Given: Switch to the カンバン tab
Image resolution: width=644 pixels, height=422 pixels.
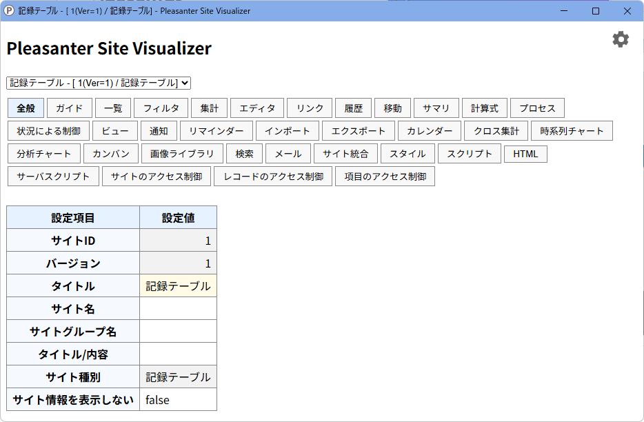Looking at the screenshot, I should click(111, 154).
